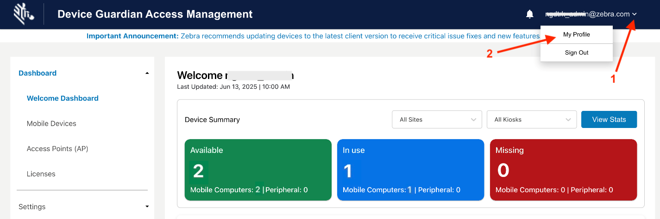Open the notifications bell

coord(530,14)
